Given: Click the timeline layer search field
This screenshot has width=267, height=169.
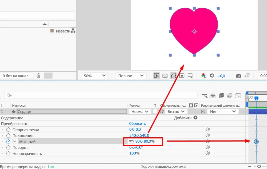Looking at the screenshot, I should [101, 95].
